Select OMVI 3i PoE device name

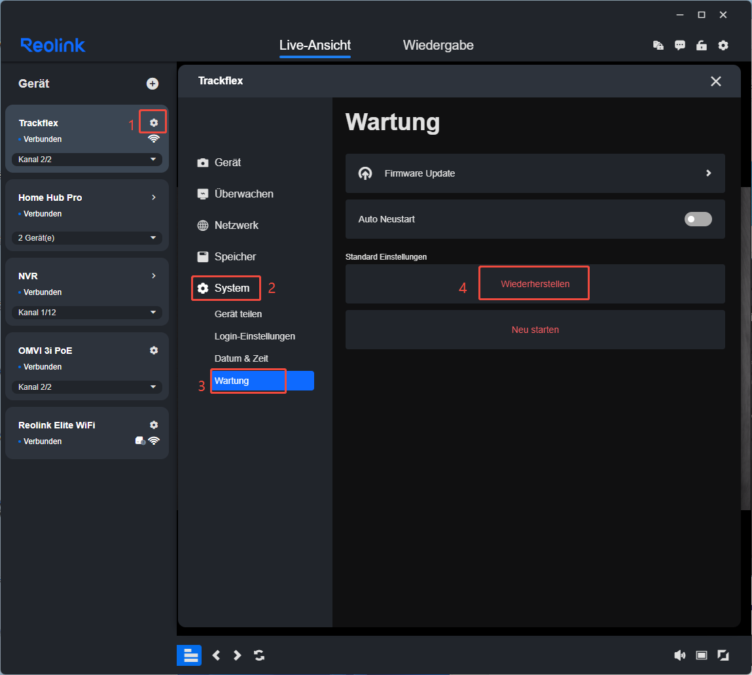click(45, 351)
